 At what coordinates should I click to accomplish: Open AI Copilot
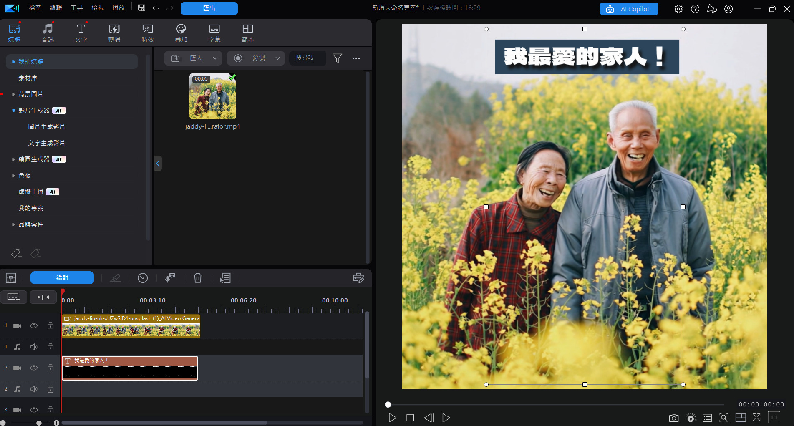pyautogui.click(x=629, y=8)
